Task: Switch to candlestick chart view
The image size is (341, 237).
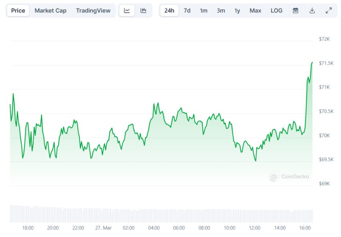Action: (143, 10)
